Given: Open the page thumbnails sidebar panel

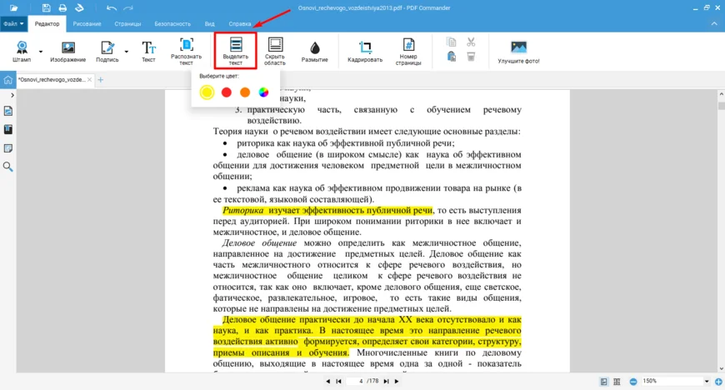Looking at the screenshot, I should (x=7, y=111).
